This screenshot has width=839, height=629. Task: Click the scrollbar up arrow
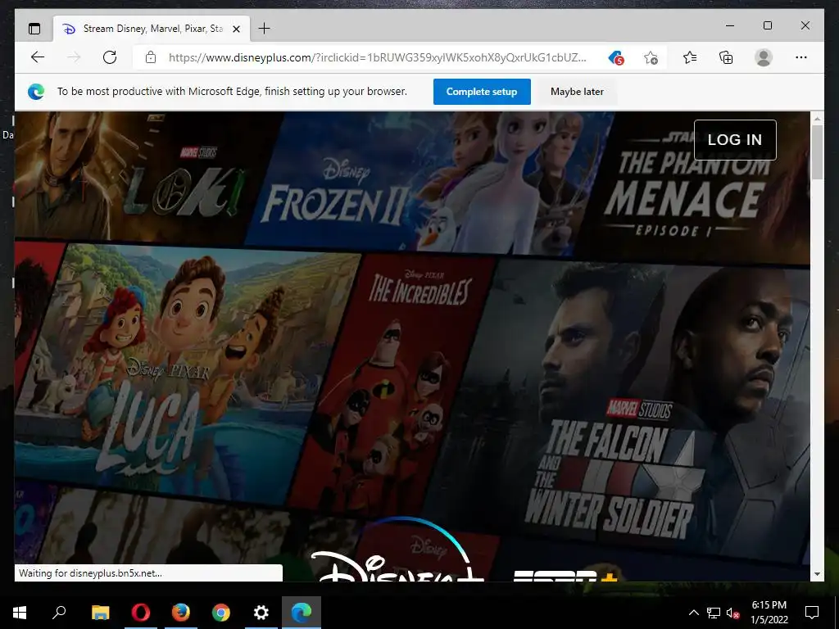point(817,118)
